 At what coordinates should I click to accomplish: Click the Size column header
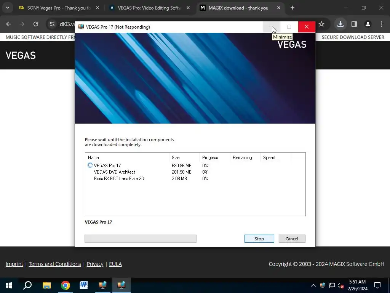click(x=184, y=158)
